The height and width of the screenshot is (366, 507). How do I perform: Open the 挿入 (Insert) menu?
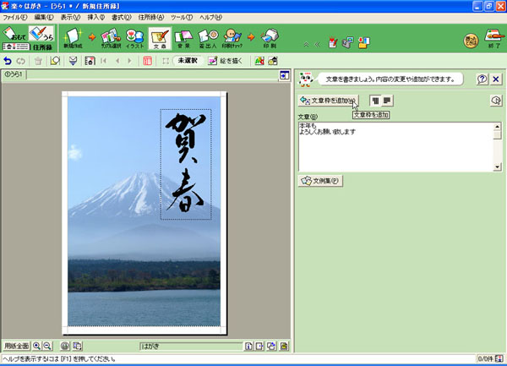[x=96, y=17]
